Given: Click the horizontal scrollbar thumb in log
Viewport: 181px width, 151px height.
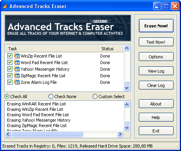Looking at the screenshot, I should point(47,134).
